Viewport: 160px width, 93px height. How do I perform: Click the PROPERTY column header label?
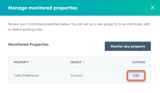[x=21, y=62]
